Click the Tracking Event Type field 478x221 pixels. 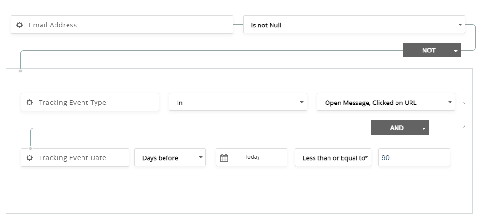(x=94, y=103)
